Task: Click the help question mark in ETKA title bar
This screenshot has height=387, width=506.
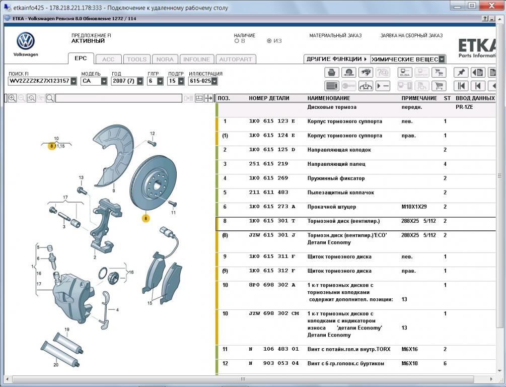Action: click(x=486, y=19)
